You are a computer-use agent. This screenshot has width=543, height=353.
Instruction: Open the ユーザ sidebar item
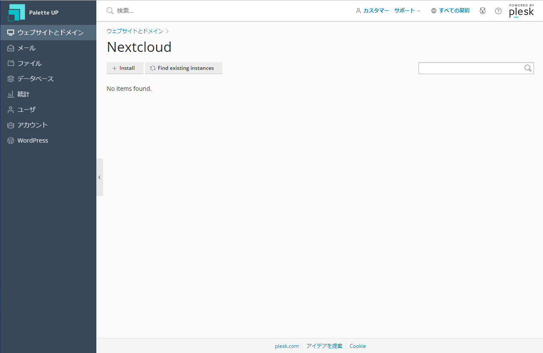48,110
